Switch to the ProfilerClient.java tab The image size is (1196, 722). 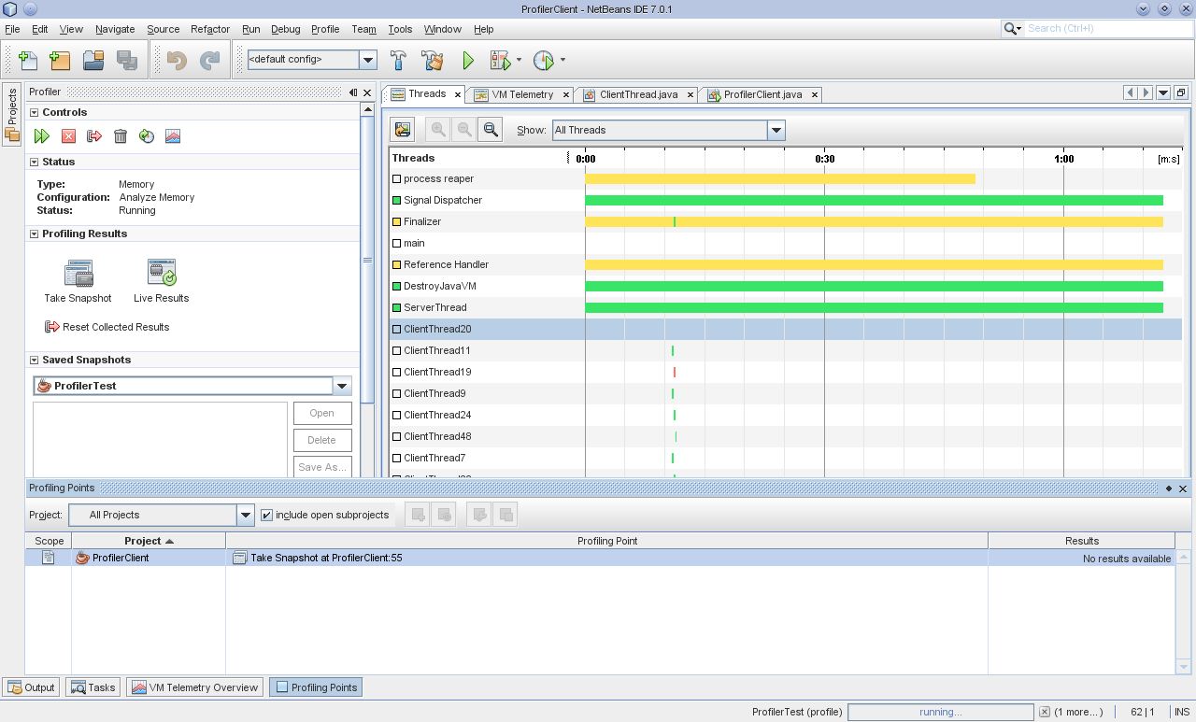click(x=762, y=94)
